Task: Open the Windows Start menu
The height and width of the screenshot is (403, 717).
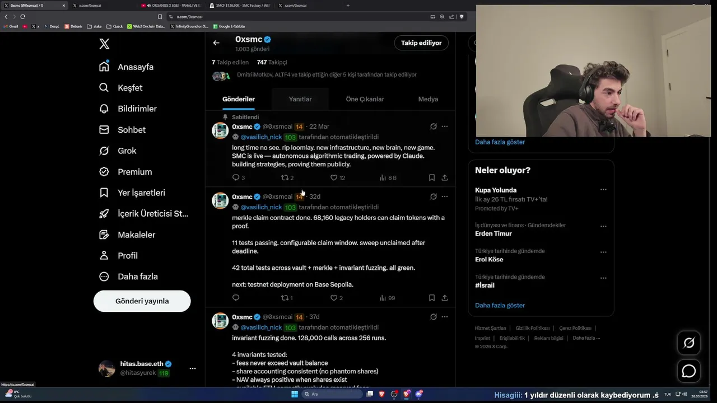Action: point(295,394)
